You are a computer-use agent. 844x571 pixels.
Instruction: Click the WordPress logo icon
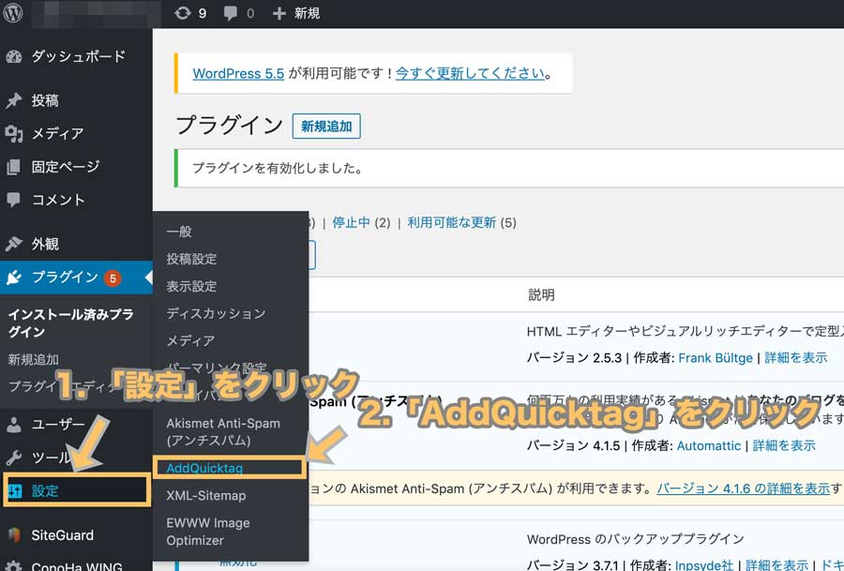click(13, 13)
